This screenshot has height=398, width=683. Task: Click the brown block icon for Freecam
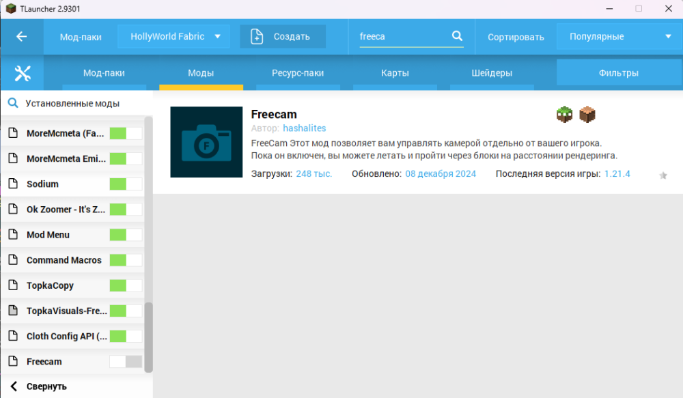[x=587, y=115]
